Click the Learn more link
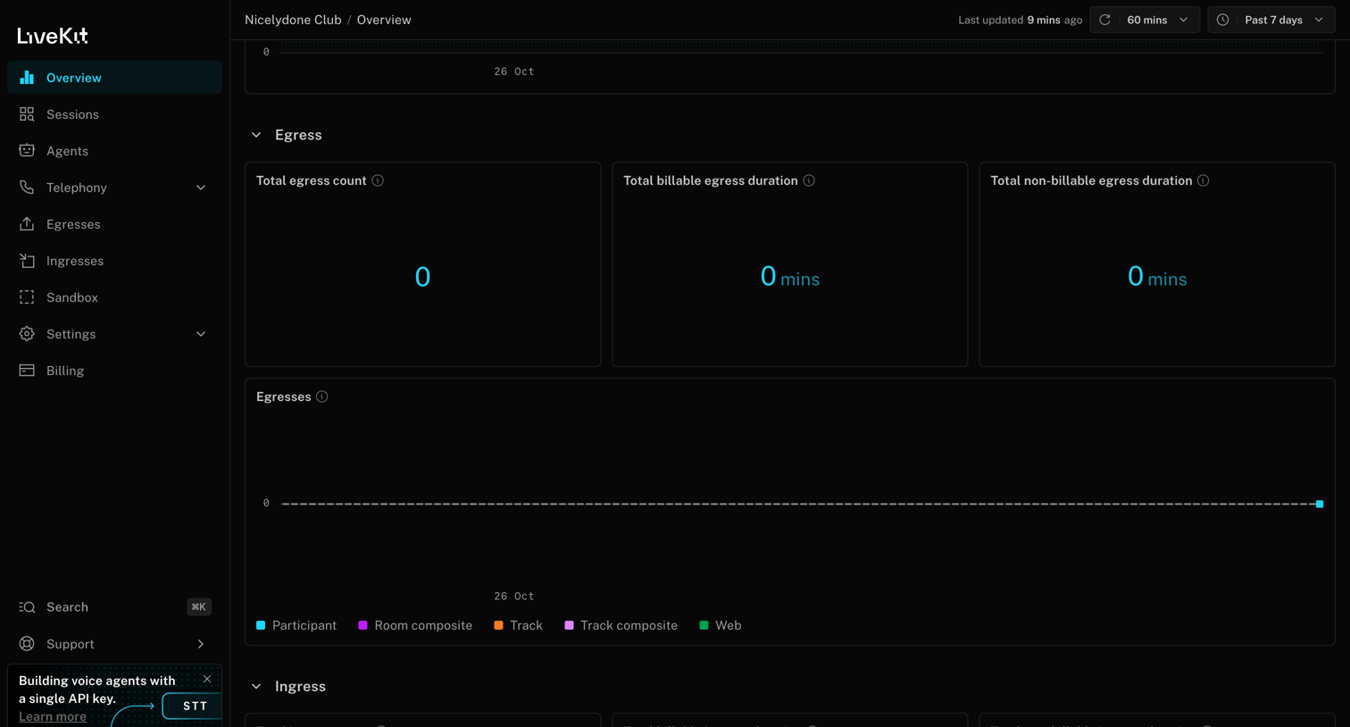This screenshot has width=1350, height=727. (53, 716)
